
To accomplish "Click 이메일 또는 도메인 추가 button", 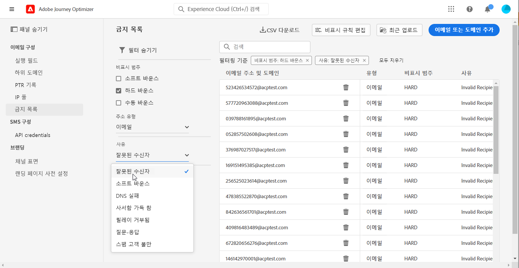I will click(464, 30).
